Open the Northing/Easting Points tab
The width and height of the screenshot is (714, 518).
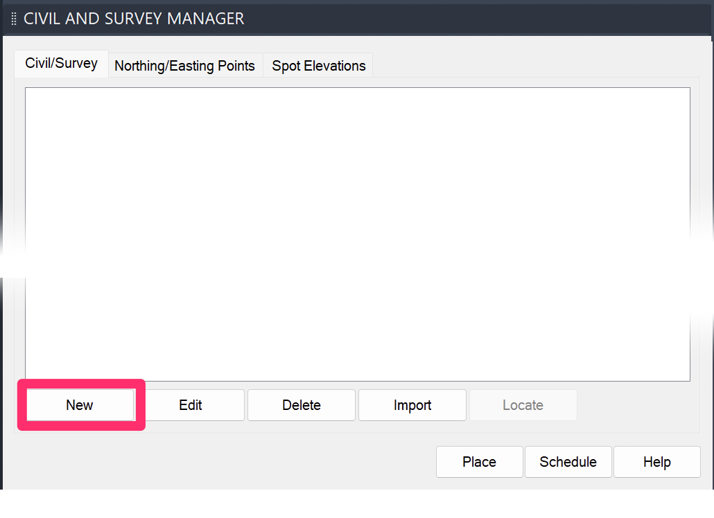tap(184, 66)
